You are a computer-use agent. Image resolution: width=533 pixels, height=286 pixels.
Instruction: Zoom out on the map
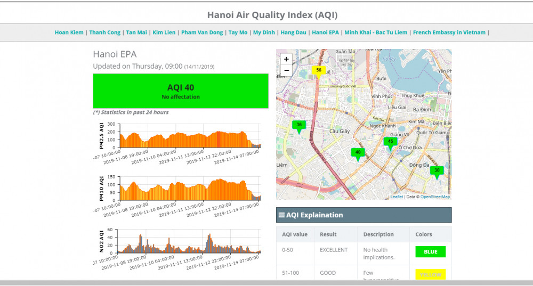(x=286, y=70)
